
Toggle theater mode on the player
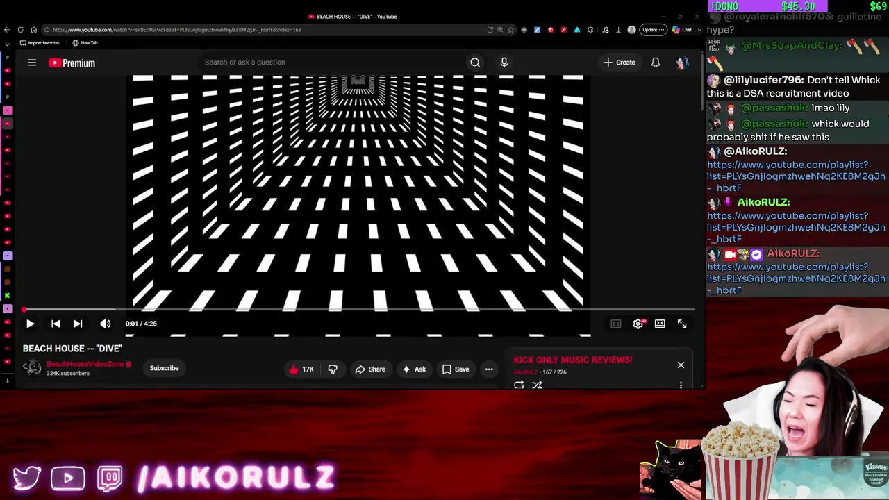click(x=660, y=324)
